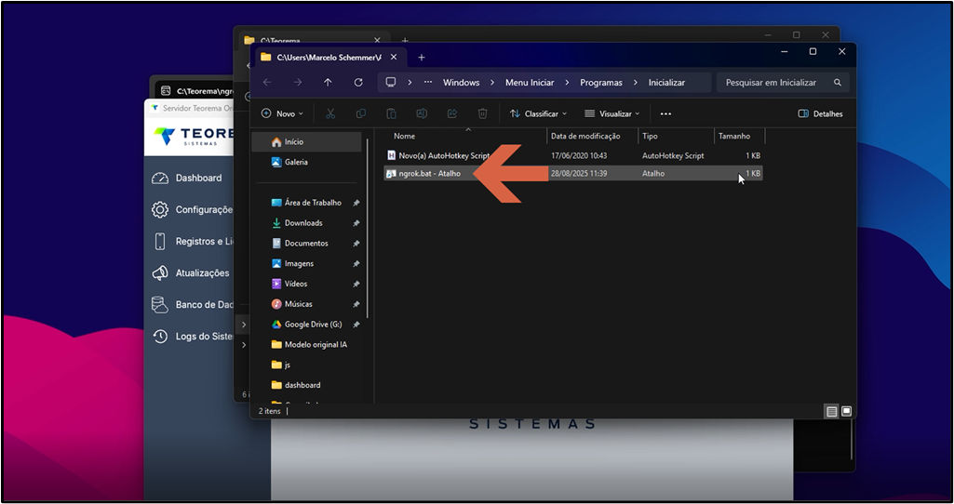This screenshot has width=954, height=504.
Task: Click the Delete trash icon
Action: coord(482,113)
